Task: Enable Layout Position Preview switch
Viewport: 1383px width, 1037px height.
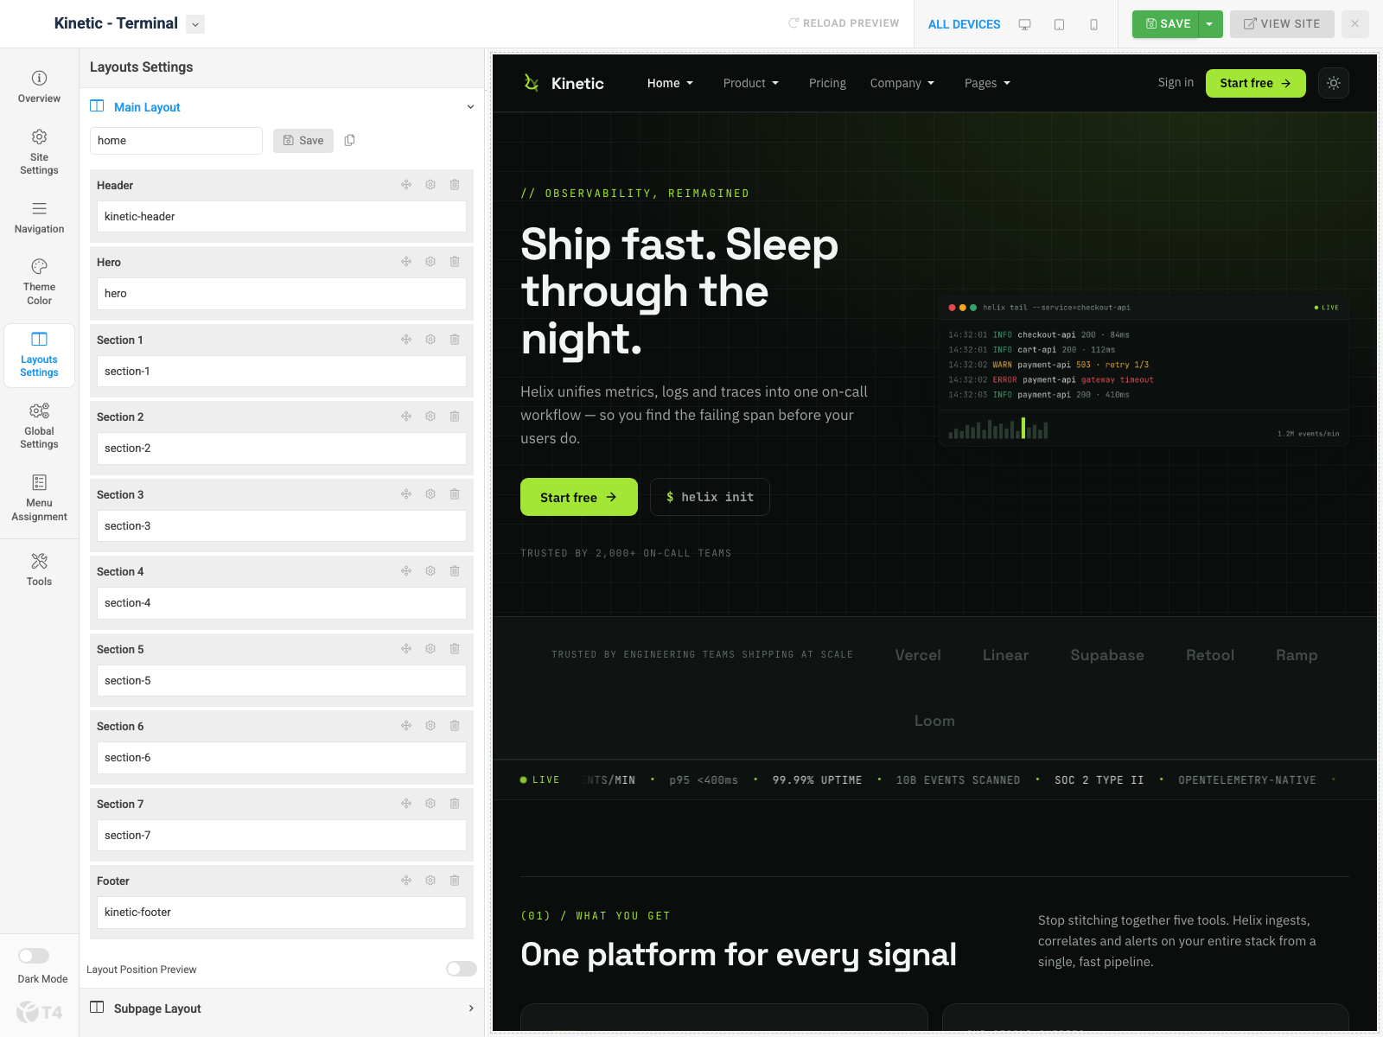Action: point(462,969)
